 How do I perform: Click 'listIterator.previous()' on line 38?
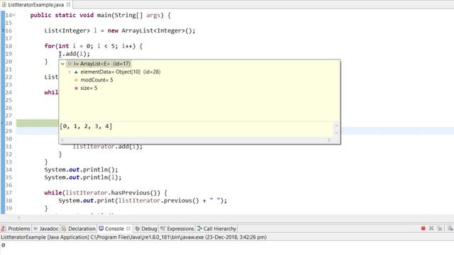pos(159,200)
